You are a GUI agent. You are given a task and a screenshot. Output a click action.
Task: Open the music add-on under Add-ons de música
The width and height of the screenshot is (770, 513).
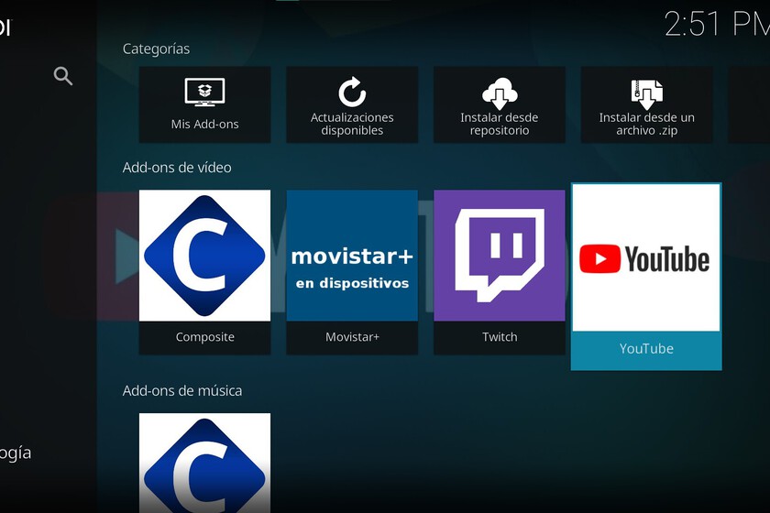tap(204, 463)
